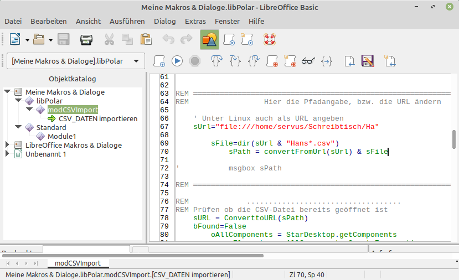Click the Procedure Step icon
The width and height of the screenshot is (459, 280).
pos(217,61)
